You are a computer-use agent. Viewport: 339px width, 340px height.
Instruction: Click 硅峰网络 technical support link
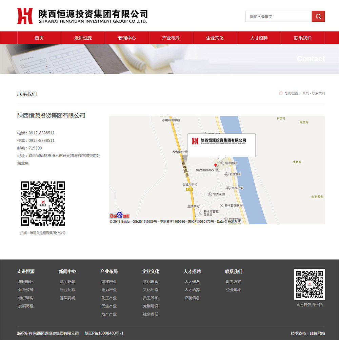(317, 333)
